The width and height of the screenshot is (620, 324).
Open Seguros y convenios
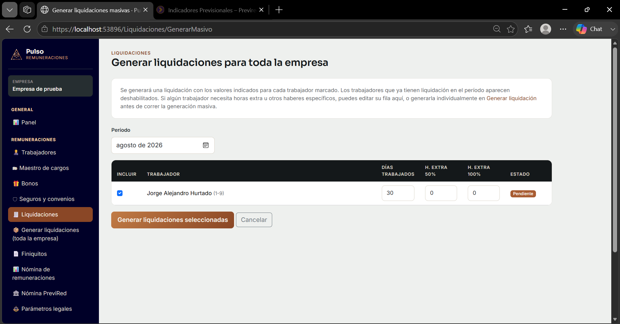(50, 199)
